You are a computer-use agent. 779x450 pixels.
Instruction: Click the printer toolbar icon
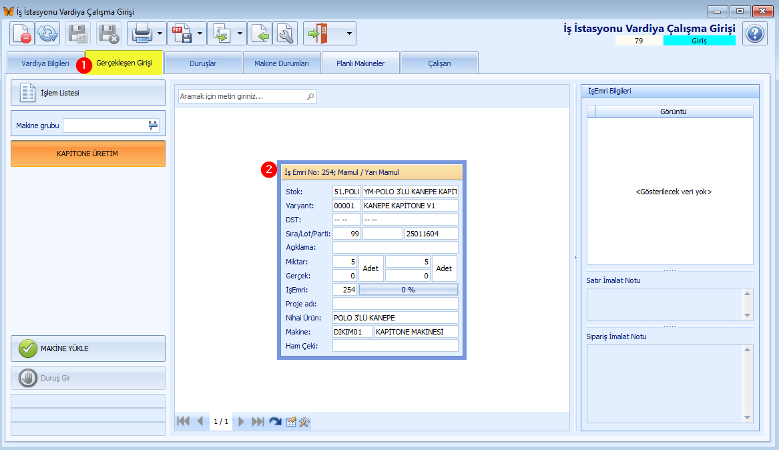point(142,34)
